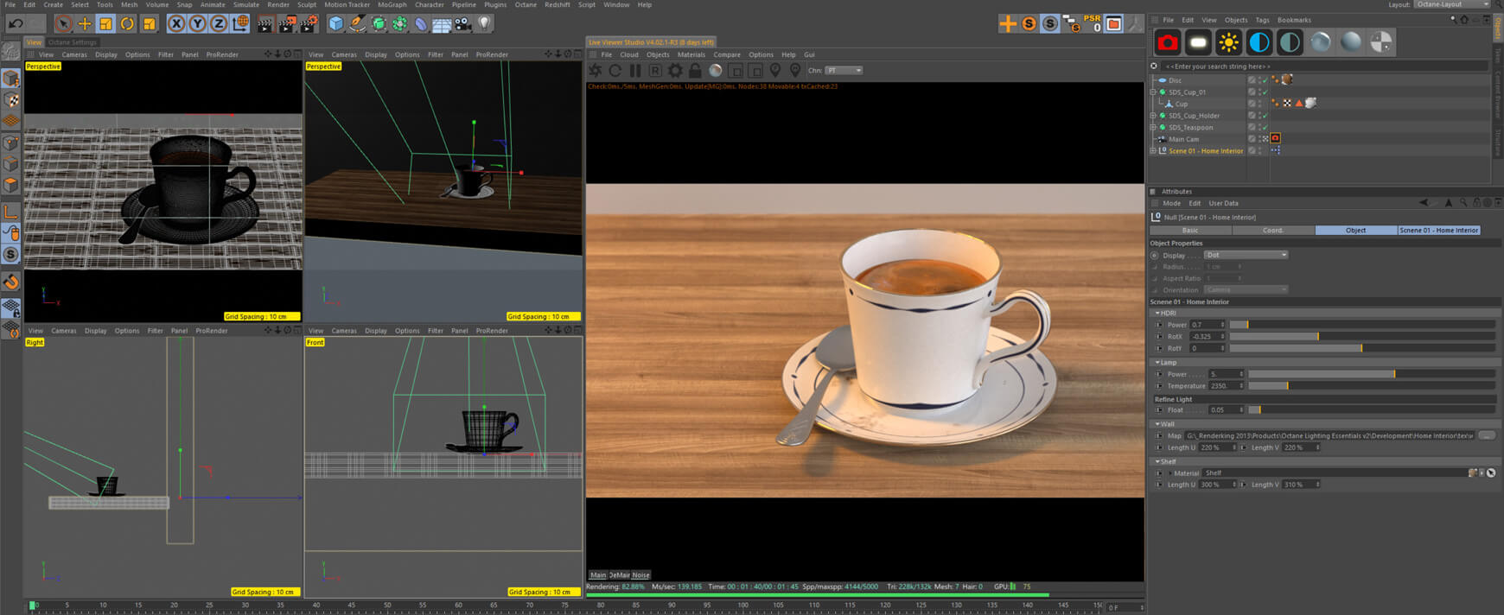Click the Undo arrow icon

(x=16, y=24)
